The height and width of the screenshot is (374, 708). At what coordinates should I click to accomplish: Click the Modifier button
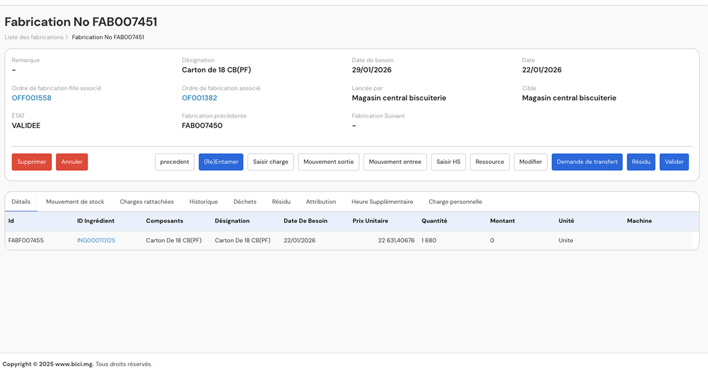pyautogui.click(x=531, y=162)
